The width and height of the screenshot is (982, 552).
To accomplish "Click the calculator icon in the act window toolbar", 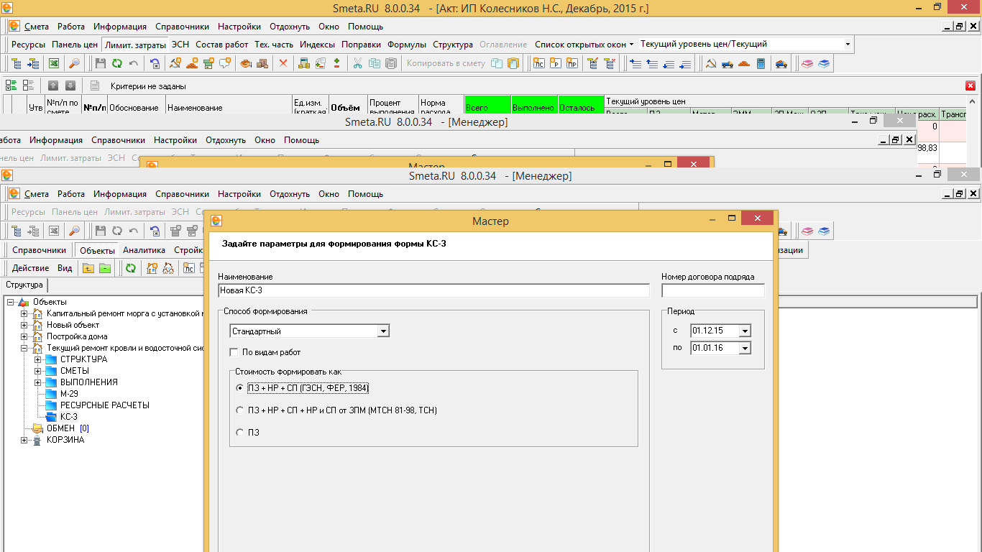I will pyautogui.click(x=761, y=63).
